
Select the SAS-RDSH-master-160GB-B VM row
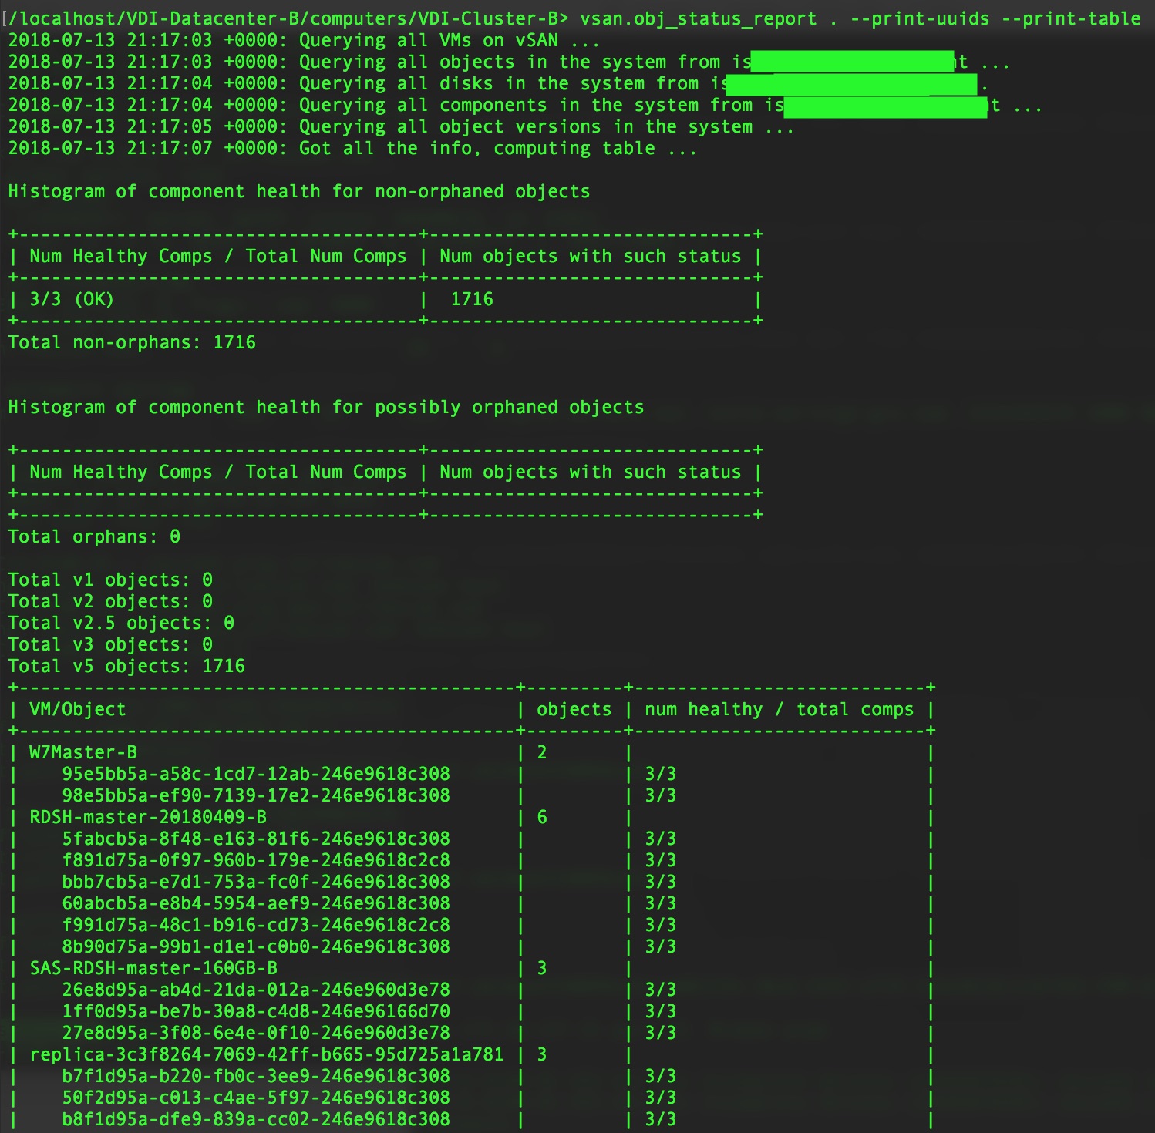(153, 968)
